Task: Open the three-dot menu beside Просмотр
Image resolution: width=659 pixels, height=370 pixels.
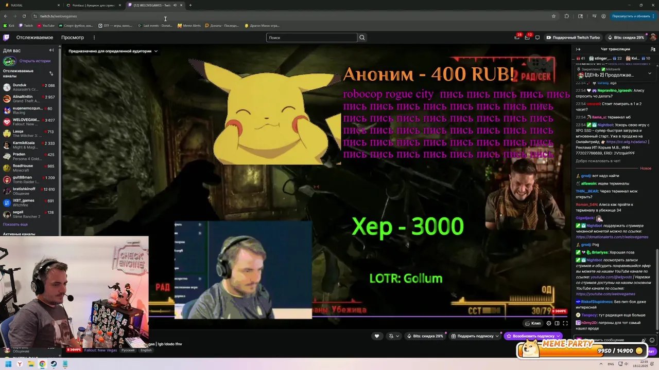Action: [94, 38]
